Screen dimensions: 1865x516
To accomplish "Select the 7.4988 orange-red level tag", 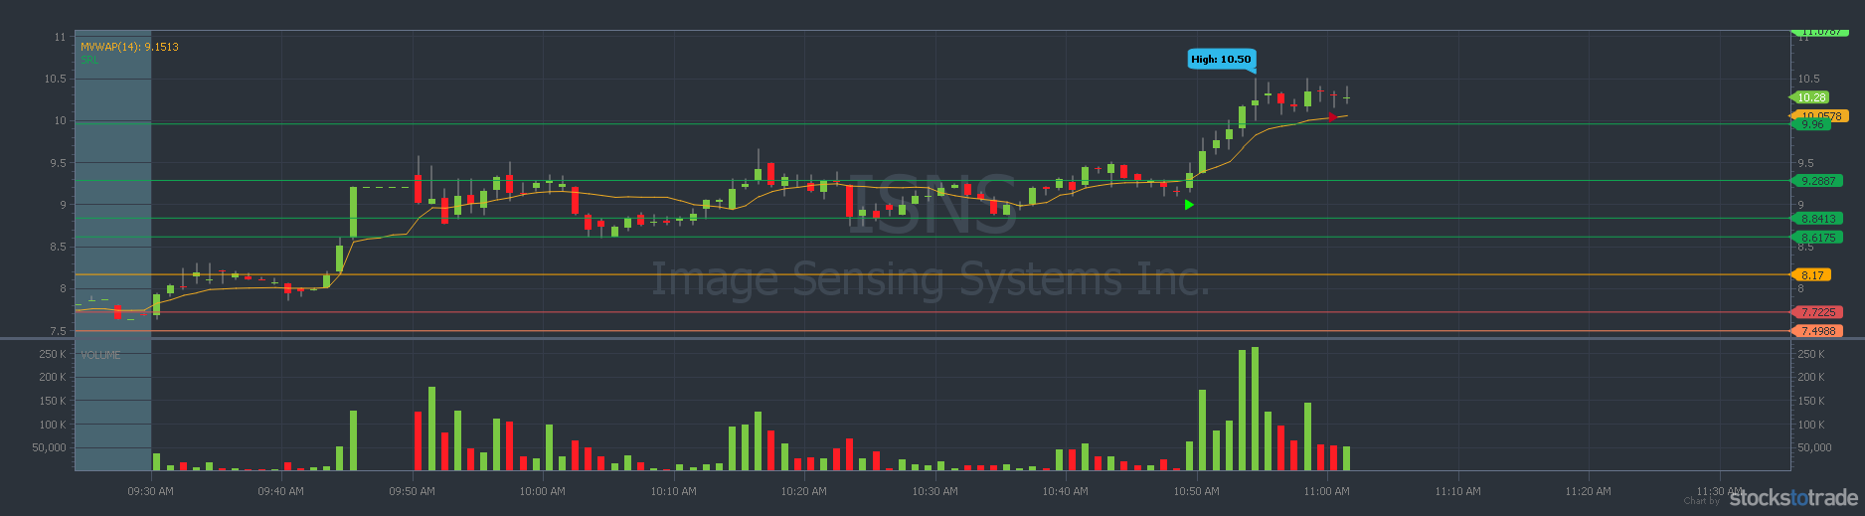I will (x=1816, y=331).
